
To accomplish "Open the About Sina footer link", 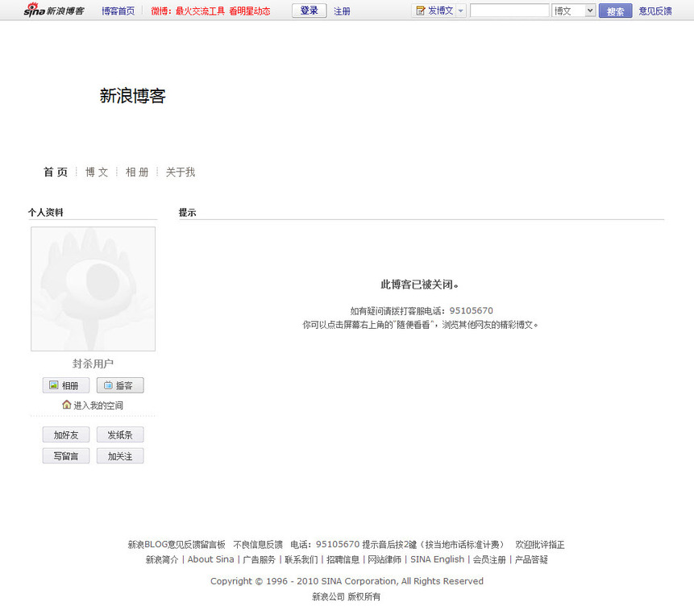I will pos(210,559).
